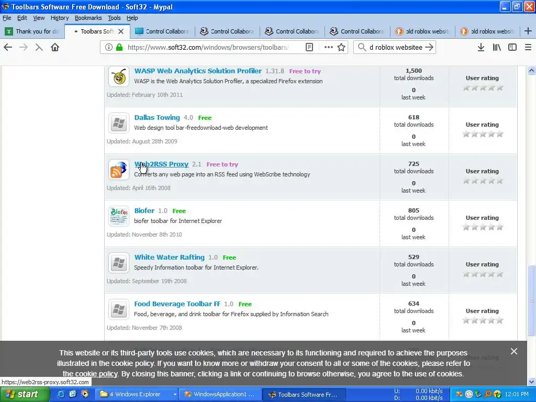Image resolution: width=536 pixels, height=402 pixels.
Task: Open the Help menu
Action: [x=132, y=18]
